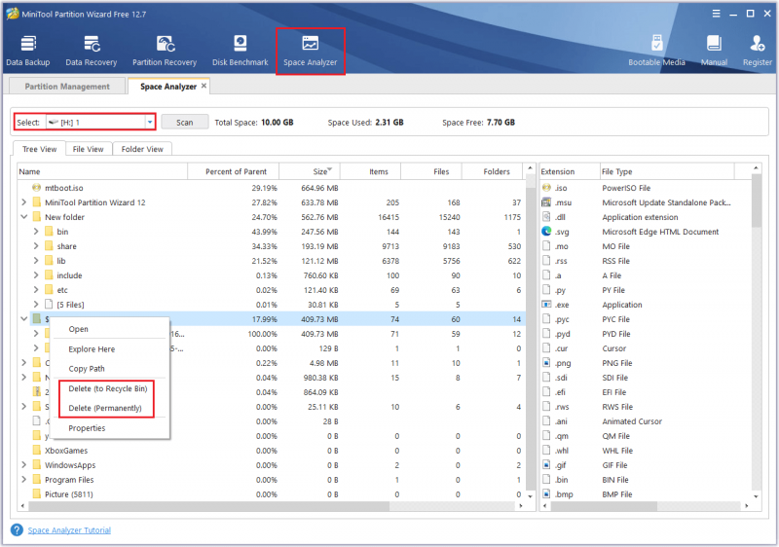The height and width of the screenshot is (547, 779).
Task: Open the Data Backup tool
Action: (28, 51)
